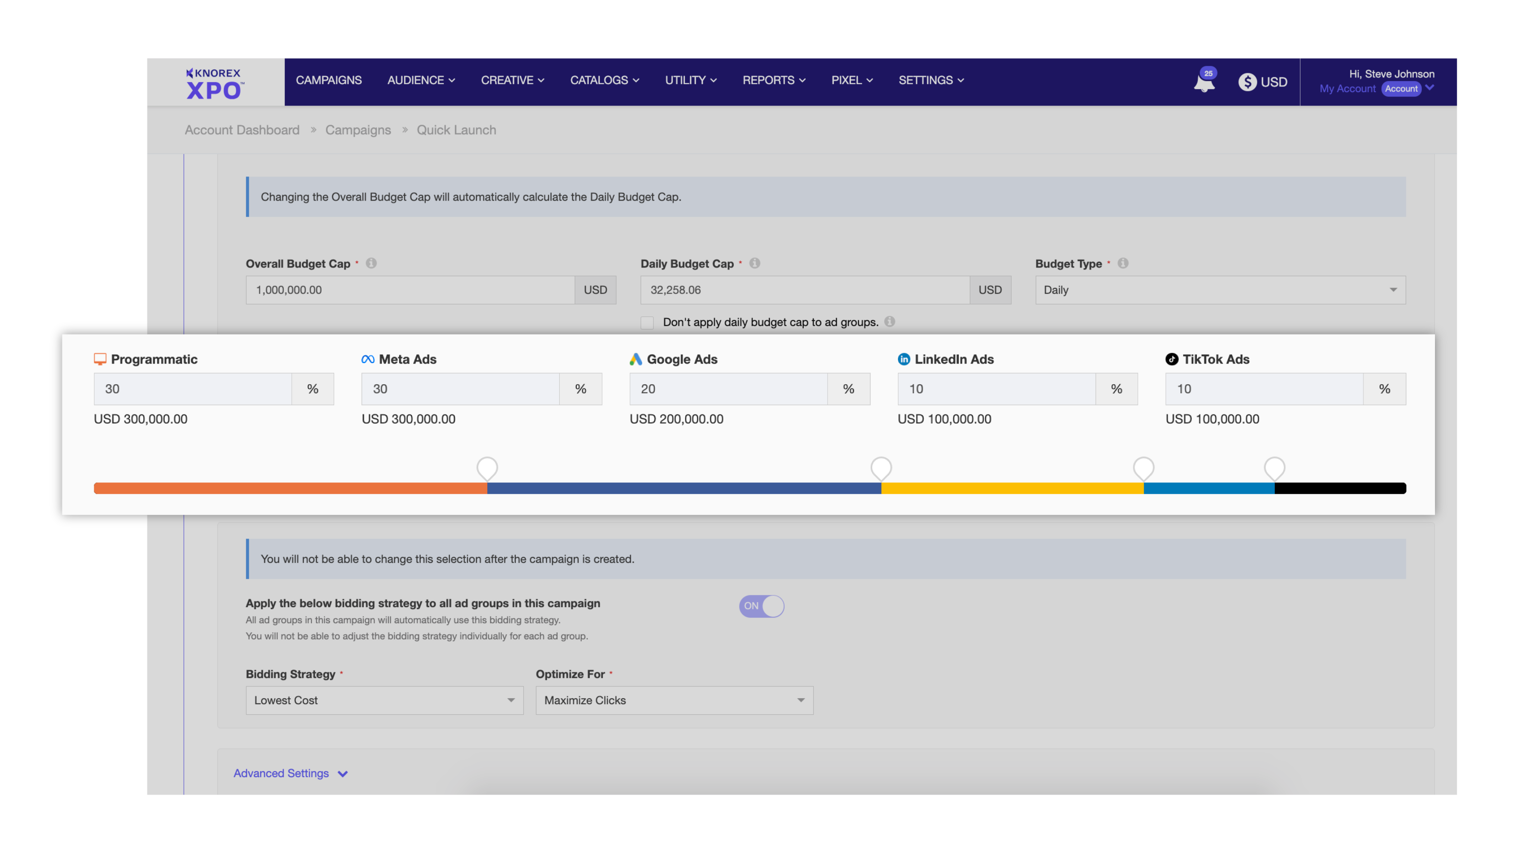Click slider handle between Meta and Google

pyautogui.click(x=880, y=469)
